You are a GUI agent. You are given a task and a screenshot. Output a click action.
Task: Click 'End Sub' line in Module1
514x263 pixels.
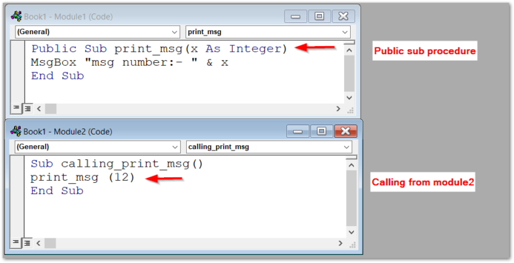(x=58, y=76)
